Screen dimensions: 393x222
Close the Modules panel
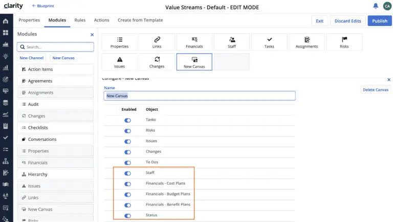click(x=92, y=35)
